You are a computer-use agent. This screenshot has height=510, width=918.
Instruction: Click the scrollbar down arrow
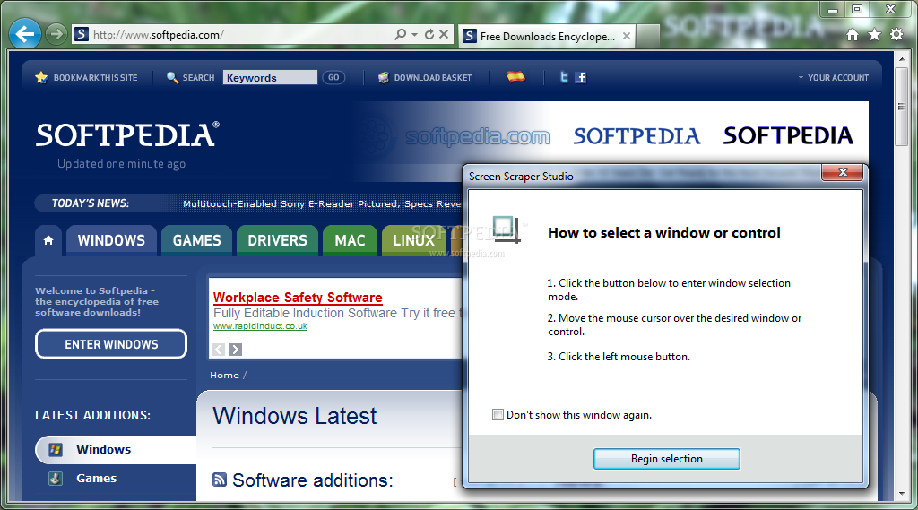click(x=901, y=494)
